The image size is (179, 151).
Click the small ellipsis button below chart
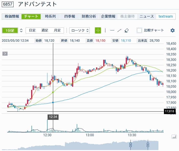[174, 137]
